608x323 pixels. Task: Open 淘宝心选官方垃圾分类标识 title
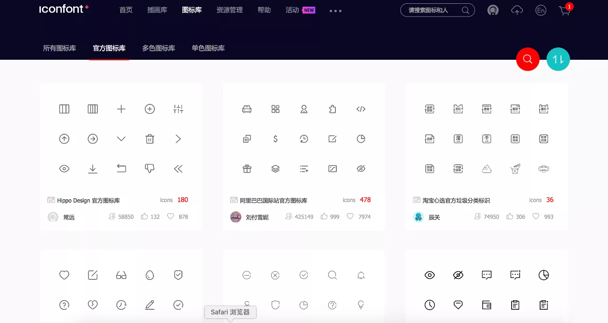pos(456,201)
